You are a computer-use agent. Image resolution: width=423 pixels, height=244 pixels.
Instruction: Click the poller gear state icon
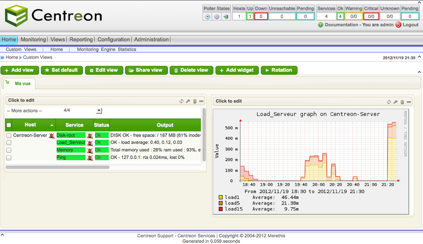click(x=216, y=17)
